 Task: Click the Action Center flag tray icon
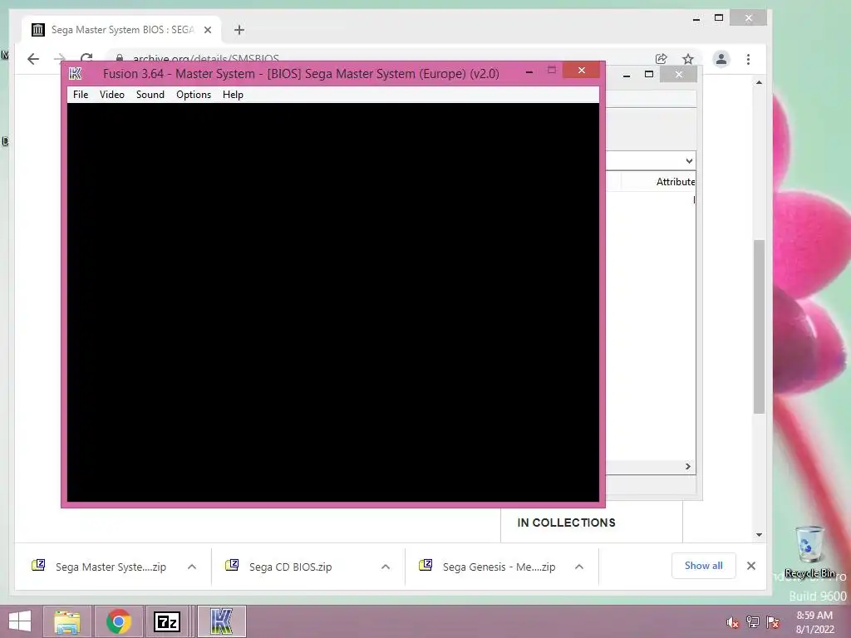pyautogui.click(x=773, y=622)
